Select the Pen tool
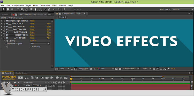 point(36,9)
